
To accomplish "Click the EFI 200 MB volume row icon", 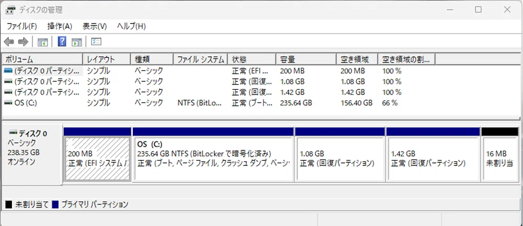I will (8, 71).
